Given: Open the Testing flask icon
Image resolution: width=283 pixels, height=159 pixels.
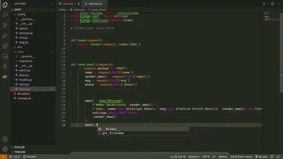Looking at the screenshot, I should (5, 66).
